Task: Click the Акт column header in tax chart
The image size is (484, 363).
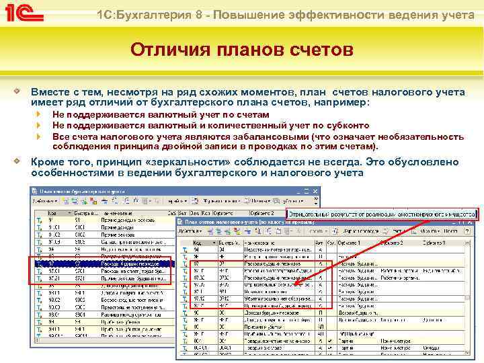Action: [x=320, y=243]
